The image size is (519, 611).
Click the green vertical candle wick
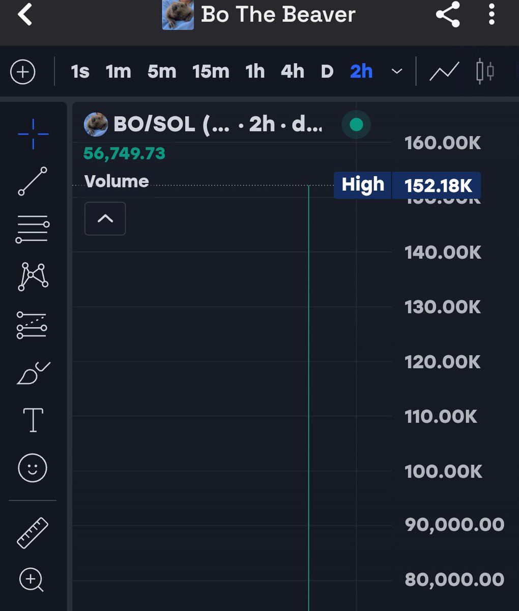[308, 397]
